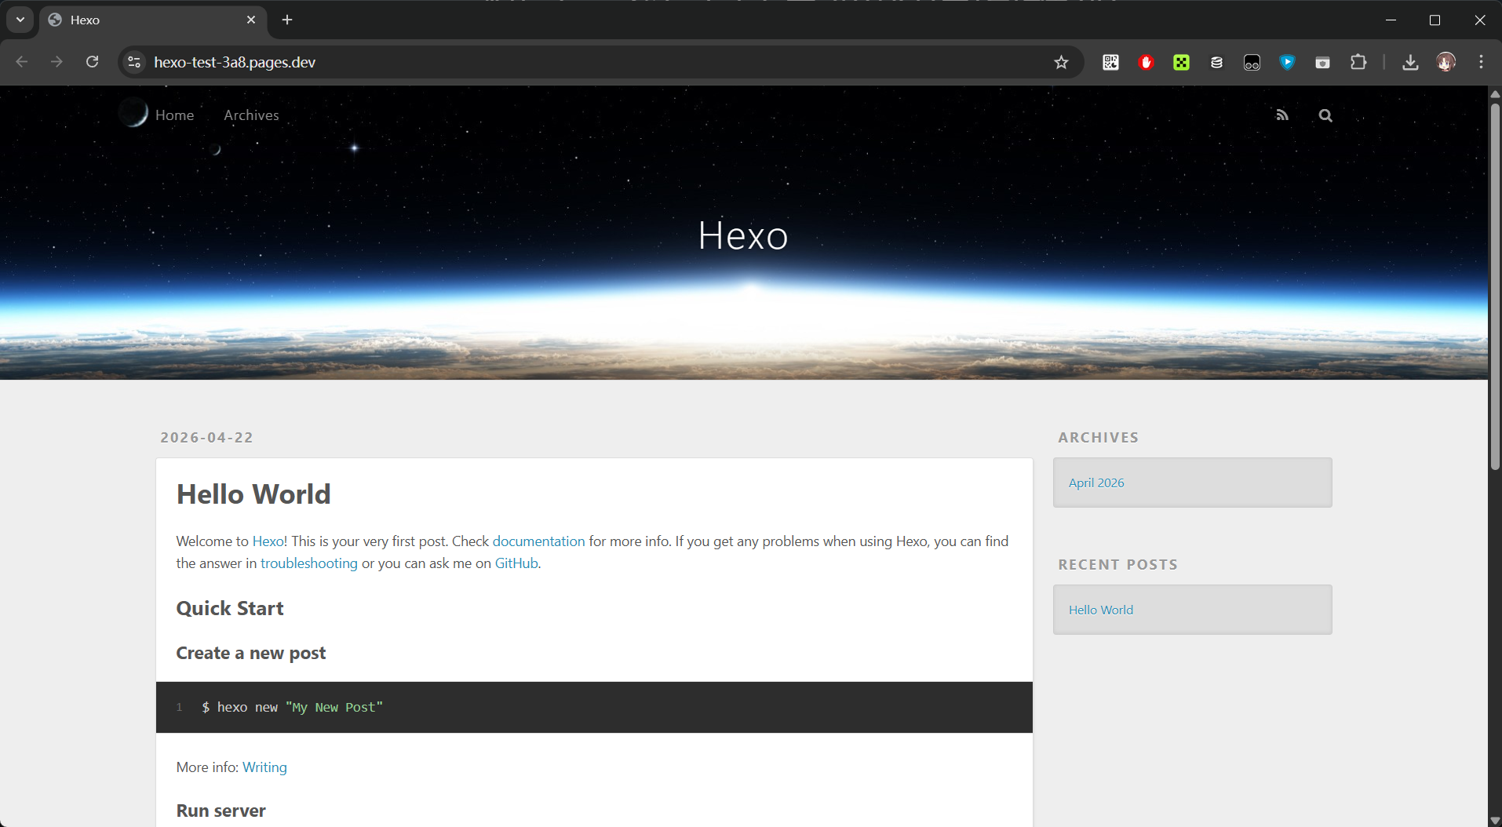Open the Chrome three-dot menu

pyautogui.click(x=1481, y=62)
